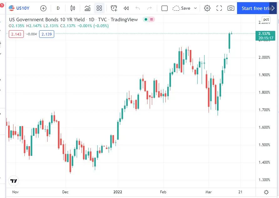
Task: Take a chart snapshot with camera icon
Action: pyautogui.click(x=231, y=8)
